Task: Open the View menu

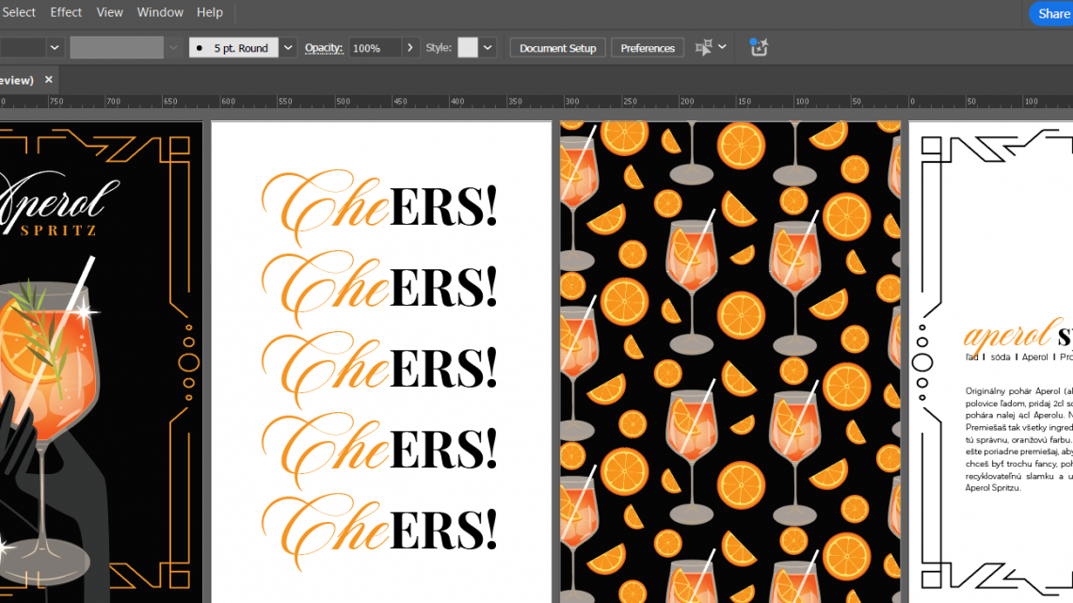Action: 109,12
